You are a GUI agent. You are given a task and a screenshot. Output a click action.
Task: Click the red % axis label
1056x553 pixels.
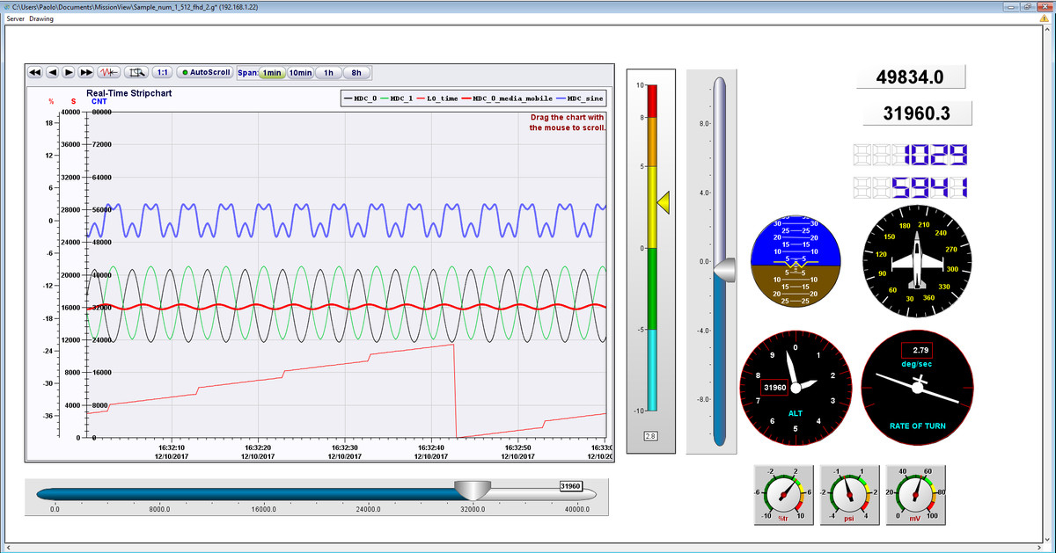51,102
